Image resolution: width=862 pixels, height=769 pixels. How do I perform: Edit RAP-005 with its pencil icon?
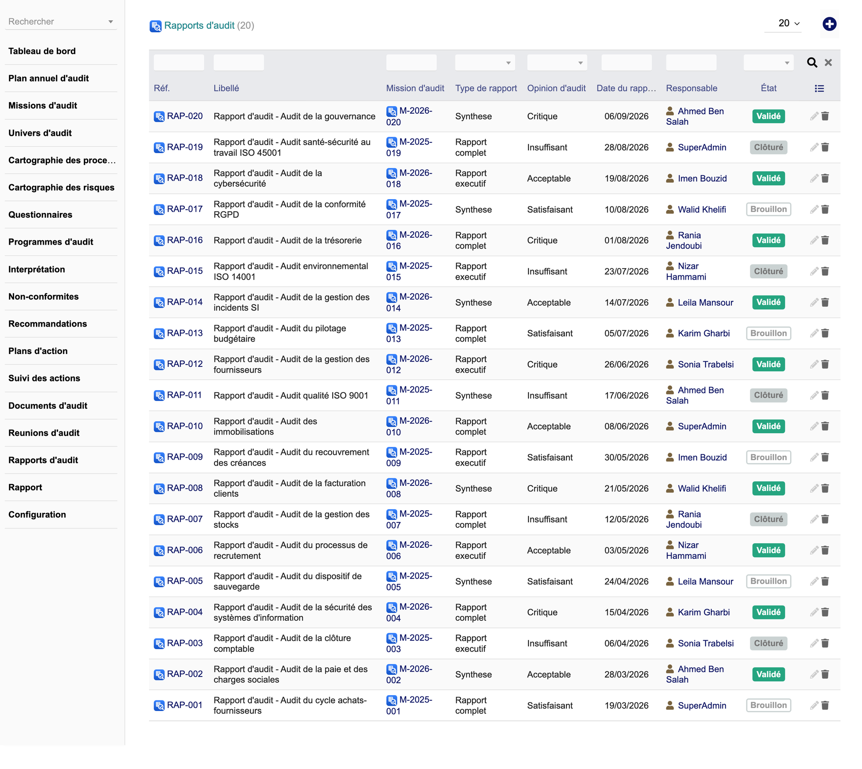click(814, 581)
